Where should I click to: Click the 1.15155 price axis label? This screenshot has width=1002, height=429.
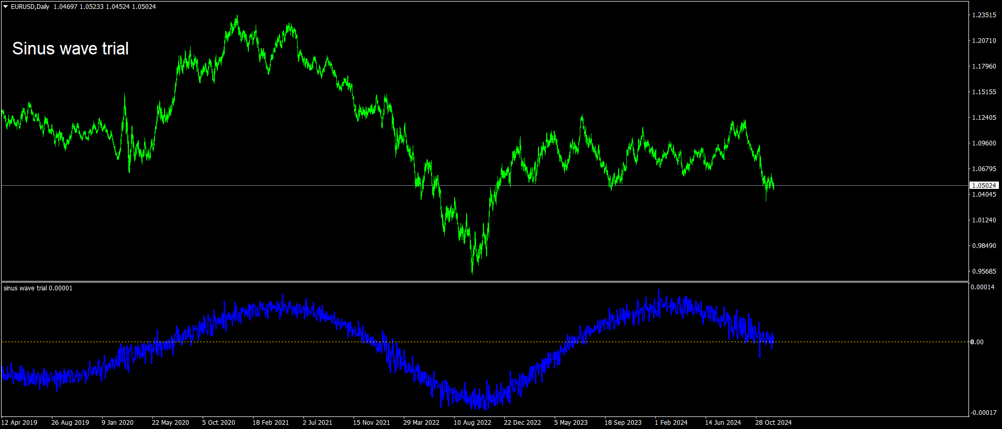[x=984, y=92]
